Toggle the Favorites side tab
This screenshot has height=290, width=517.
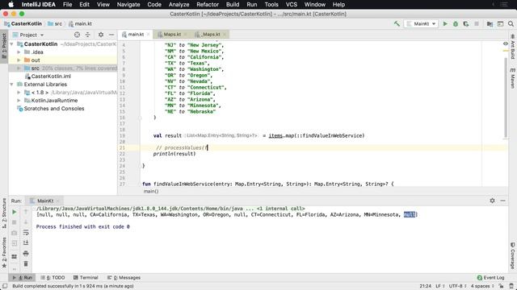point(4,252)
